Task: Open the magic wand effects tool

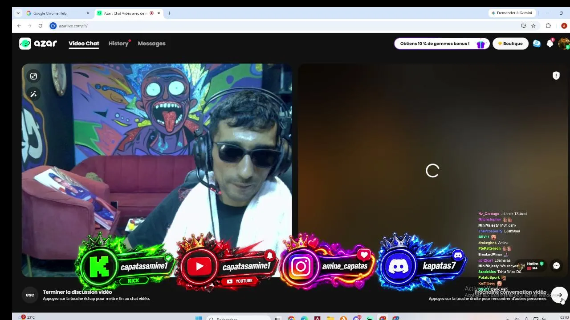Action: point(33,94)
